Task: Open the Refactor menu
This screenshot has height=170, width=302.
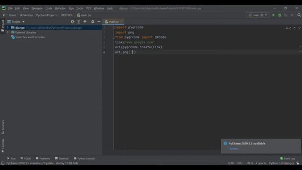Action: pos(60,8)
